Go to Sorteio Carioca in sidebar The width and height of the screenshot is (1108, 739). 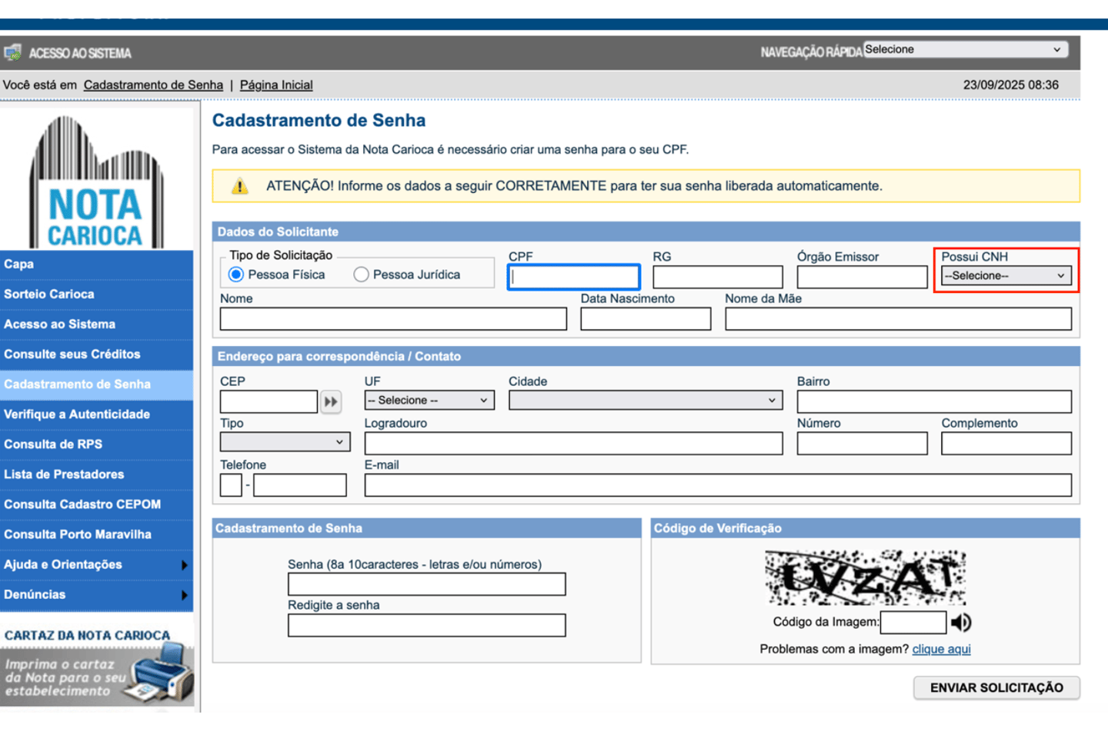point(96,295)
